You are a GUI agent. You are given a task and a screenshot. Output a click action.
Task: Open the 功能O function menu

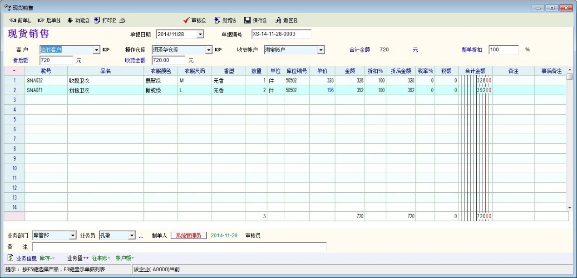tap(78, 20)
